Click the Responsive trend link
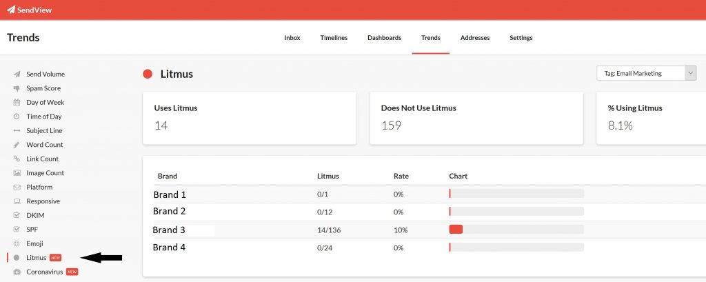The image size is (706, 282). click(x=43, y=201)
